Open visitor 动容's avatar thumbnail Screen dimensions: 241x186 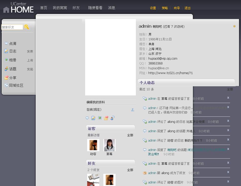93,145
